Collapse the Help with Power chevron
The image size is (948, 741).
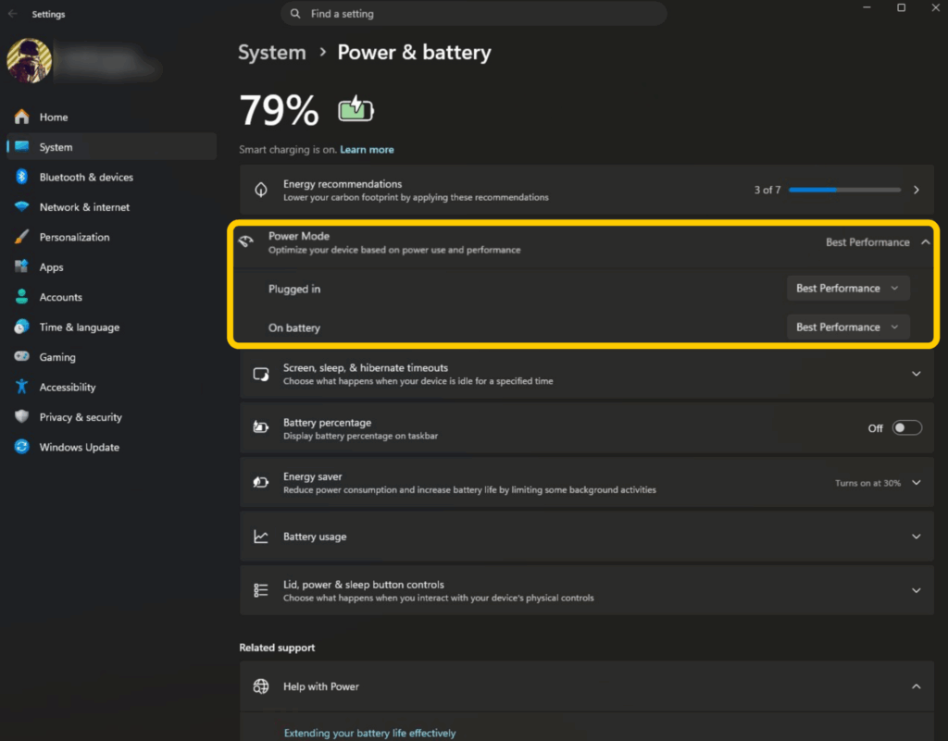916,686
